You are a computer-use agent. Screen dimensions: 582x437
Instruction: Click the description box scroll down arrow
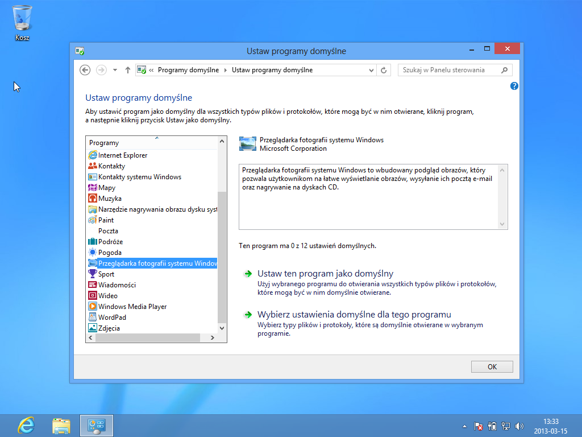coord(502,224)
